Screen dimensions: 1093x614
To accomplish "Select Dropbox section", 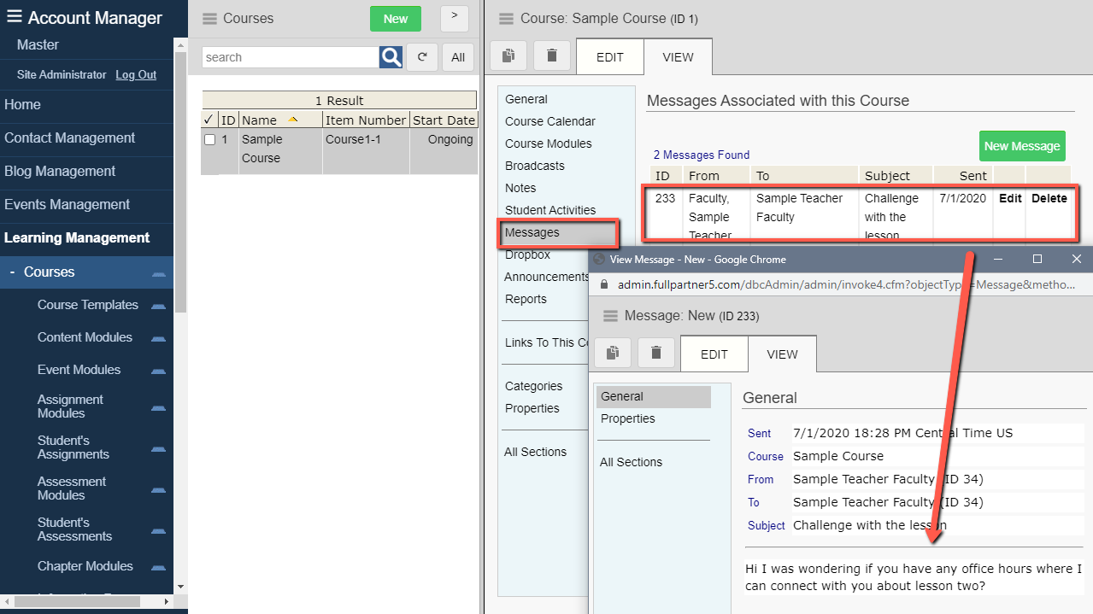I will click(x=527, y=254).
